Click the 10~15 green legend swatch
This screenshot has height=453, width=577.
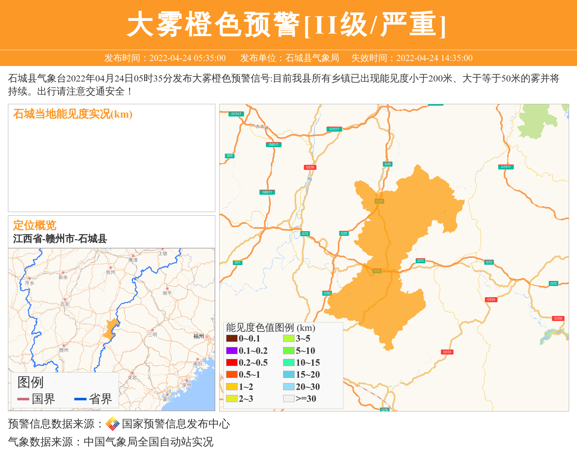pyautogui.click(x=288, y=362)
